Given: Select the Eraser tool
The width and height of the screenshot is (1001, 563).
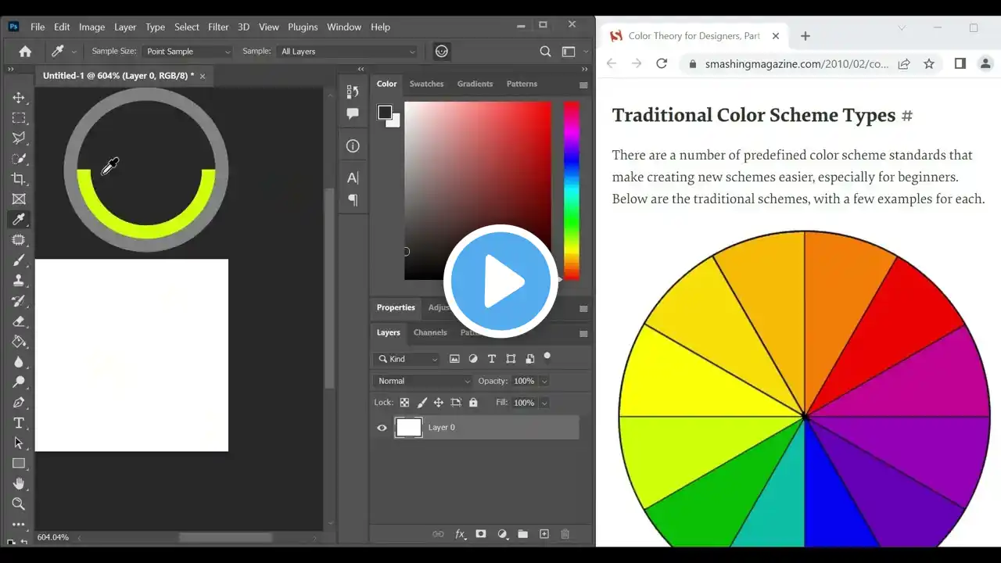Looking at the screenshot, I should pos(19,321).
